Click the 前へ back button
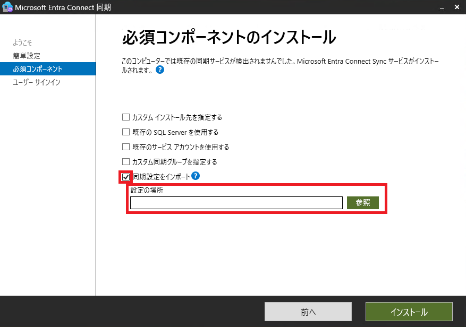Image resolution: width=466 pixels, height=327 pixels. pyautogui.click(x=308, y=312)
